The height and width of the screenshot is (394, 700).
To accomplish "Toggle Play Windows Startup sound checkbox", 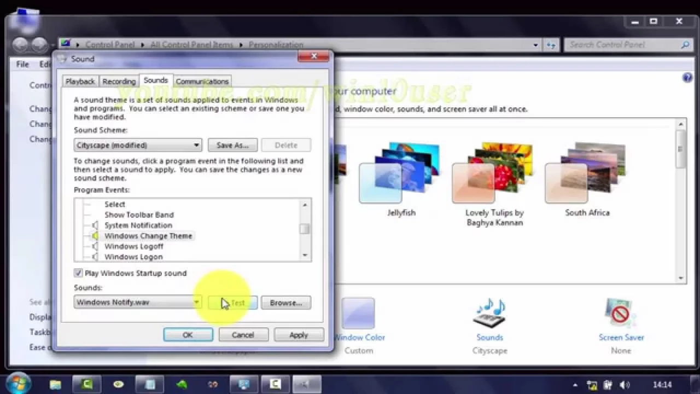I will tap(78, 273).
